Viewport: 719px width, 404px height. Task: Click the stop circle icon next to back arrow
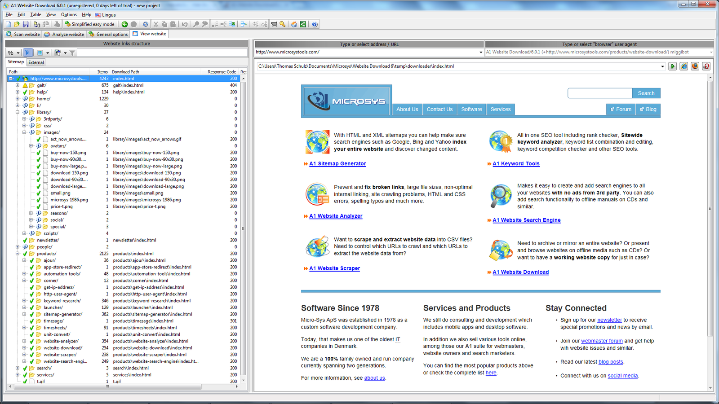(133, 24)
